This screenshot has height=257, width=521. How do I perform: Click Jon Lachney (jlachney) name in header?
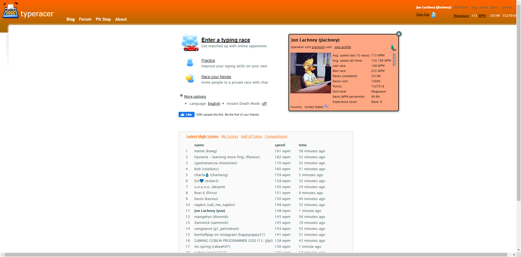coord(434,7)
